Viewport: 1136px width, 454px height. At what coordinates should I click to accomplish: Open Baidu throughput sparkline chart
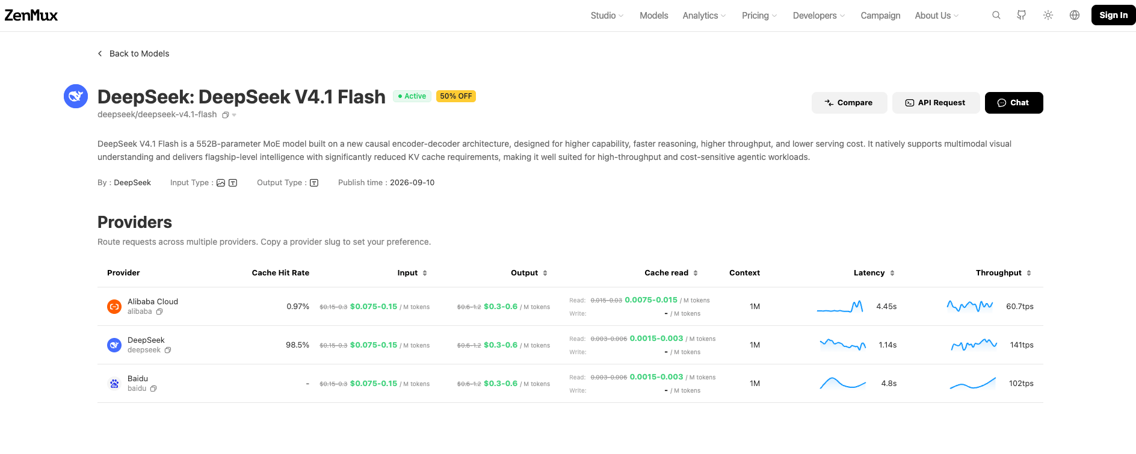tap(973, 384)
